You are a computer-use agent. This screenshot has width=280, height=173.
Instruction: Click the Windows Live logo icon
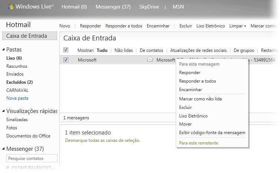point(10,7)
